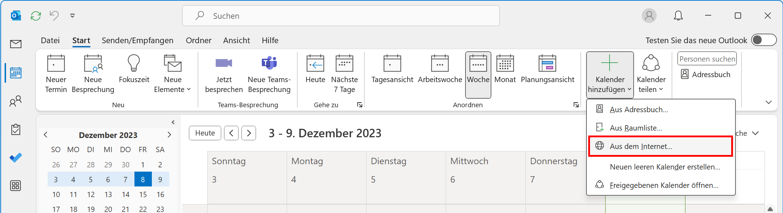Select 'Neuen leeren Kalender erstellen...' option
783x213 pixels.
pyautogui.click(x=665, y=167)
